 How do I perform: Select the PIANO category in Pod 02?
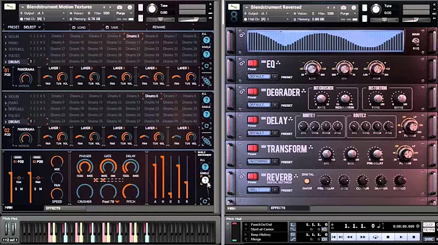13,102
